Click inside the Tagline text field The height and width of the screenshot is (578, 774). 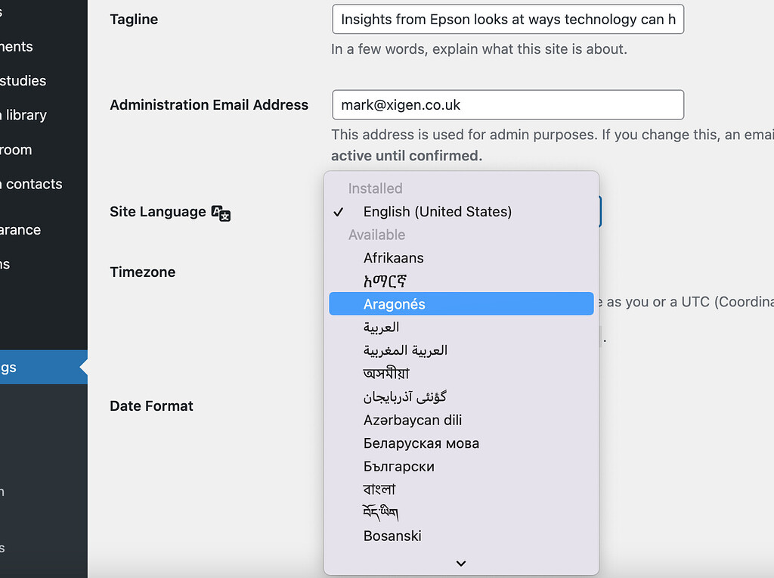(508, 19)
